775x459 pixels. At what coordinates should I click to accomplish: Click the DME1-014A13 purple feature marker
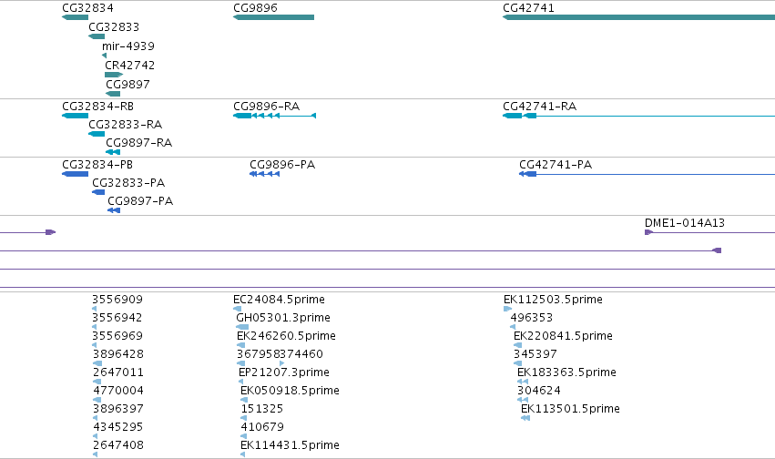pyautogui.click(x=649, y=232)
